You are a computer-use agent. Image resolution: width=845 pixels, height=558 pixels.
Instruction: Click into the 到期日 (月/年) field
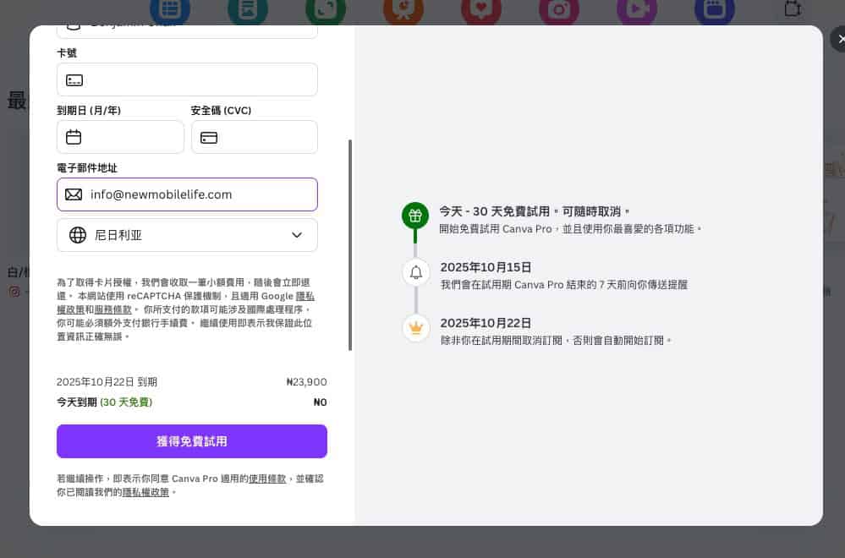click(131, 137)
